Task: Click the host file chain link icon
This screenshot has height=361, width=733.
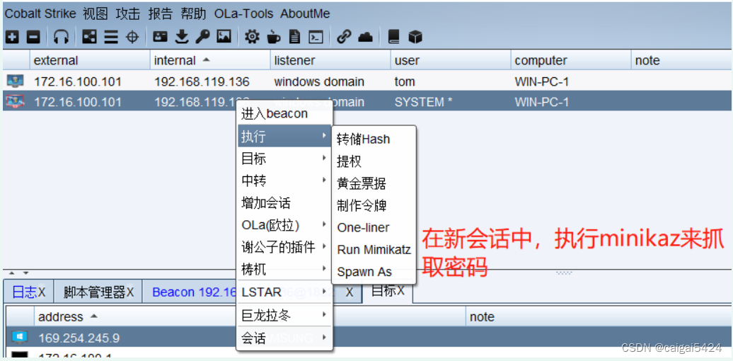Action: (x=344, y=37)
